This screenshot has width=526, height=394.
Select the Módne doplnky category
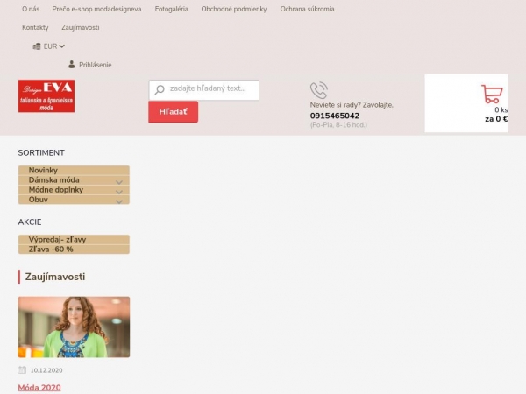pos(74,190)
